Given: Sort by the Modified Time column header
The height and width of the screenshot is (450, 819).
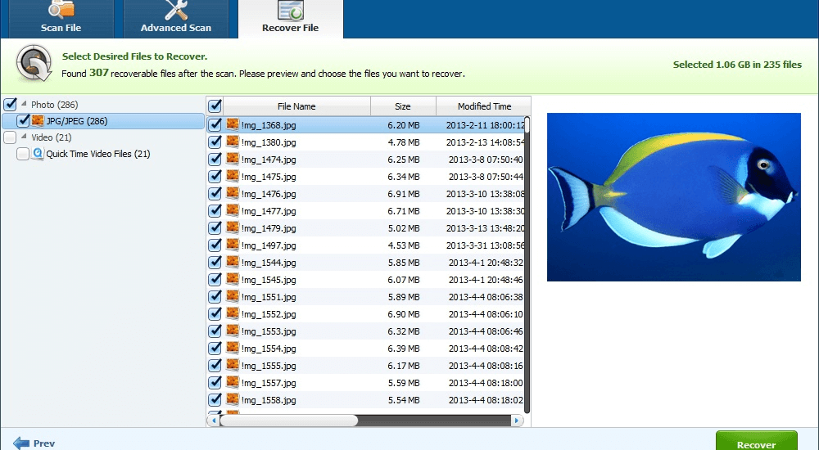Looking at the screenshot, I should tap(484, 106).
